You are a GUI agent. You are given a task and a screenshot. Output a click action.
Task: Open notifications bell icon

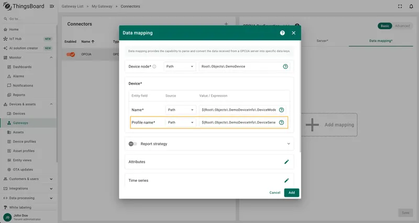tap(411, 6)
